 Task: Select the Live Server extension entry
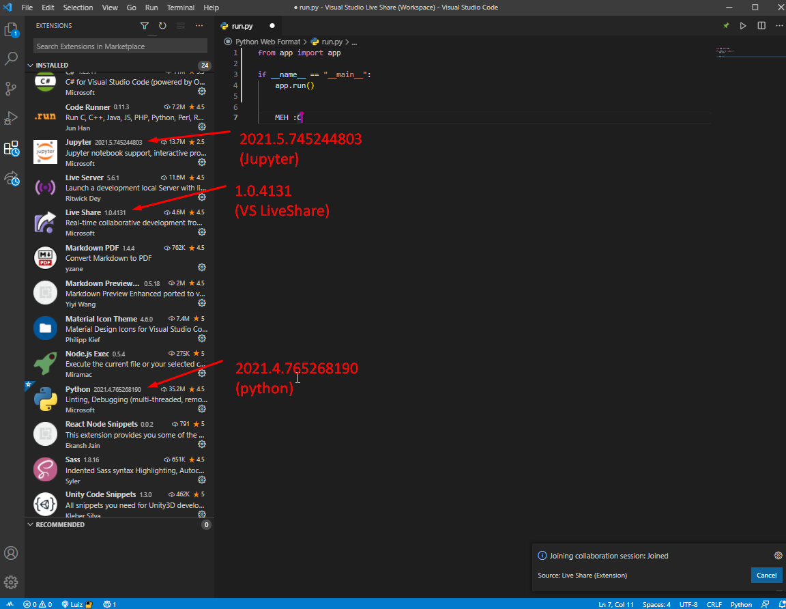tap(119, 188)
